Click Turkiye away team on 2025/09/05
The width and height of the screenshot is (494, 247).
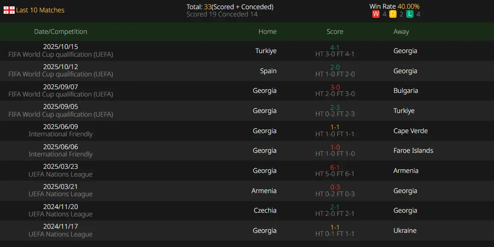[404, 111]
